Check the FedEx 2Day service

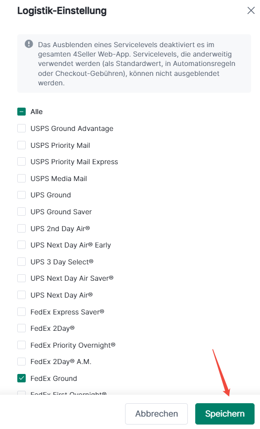tap(22, 328)
